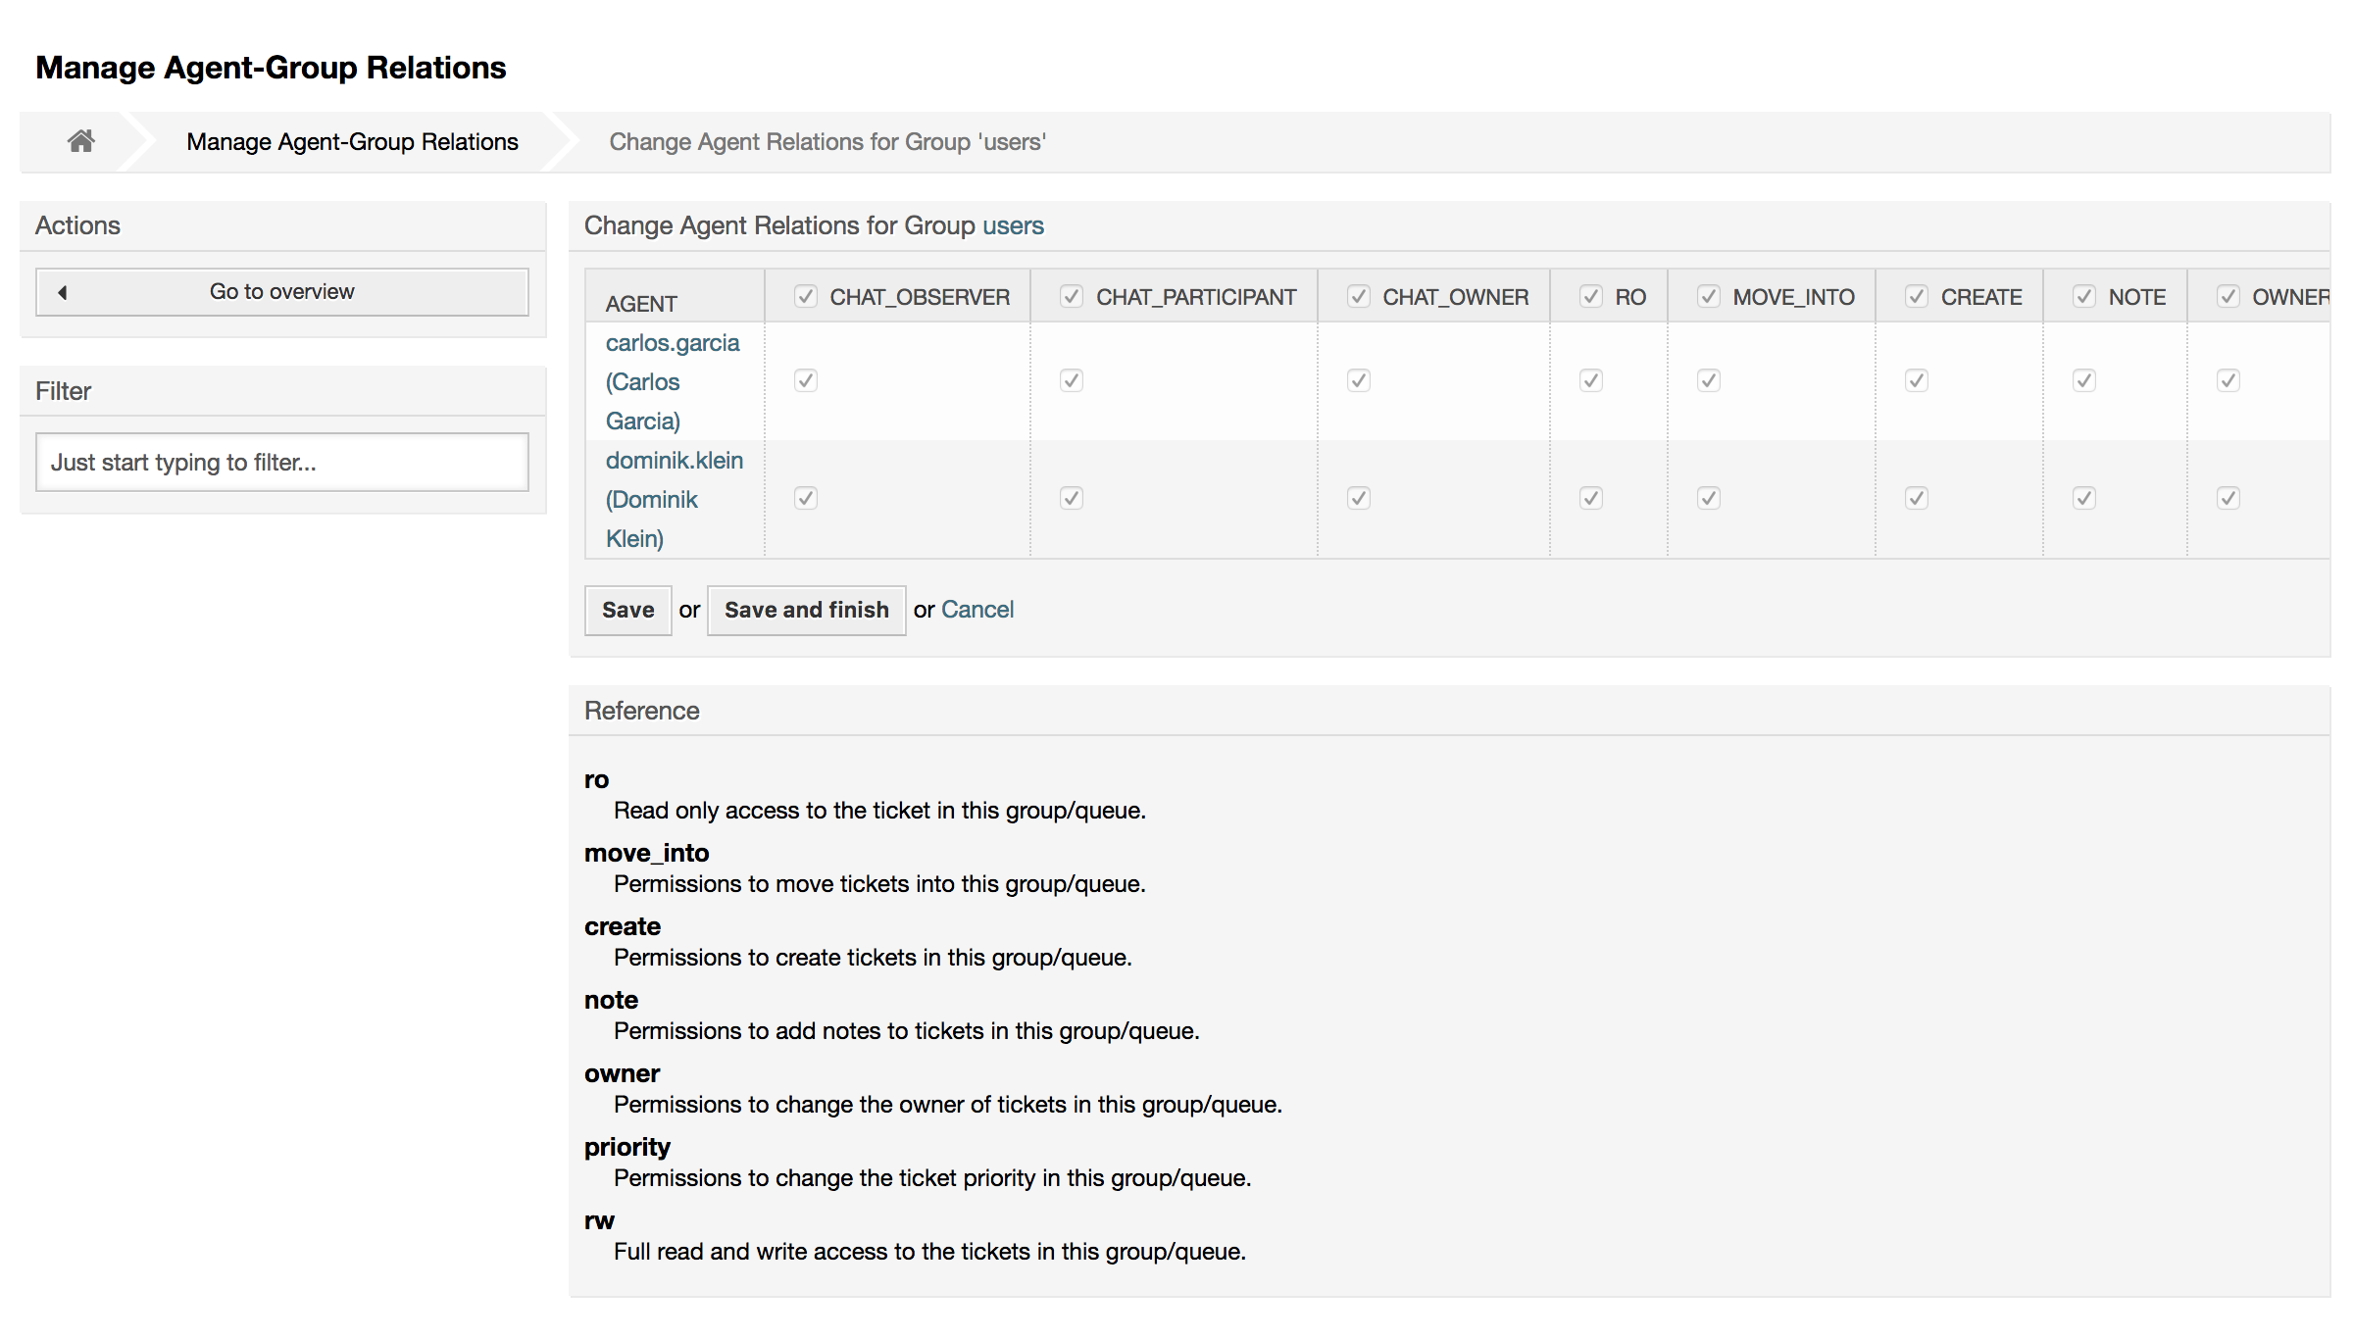Viewport: 2353px width, 1339px height.
Task: Type in the Filter input field
Action: [x=282, y=462]
